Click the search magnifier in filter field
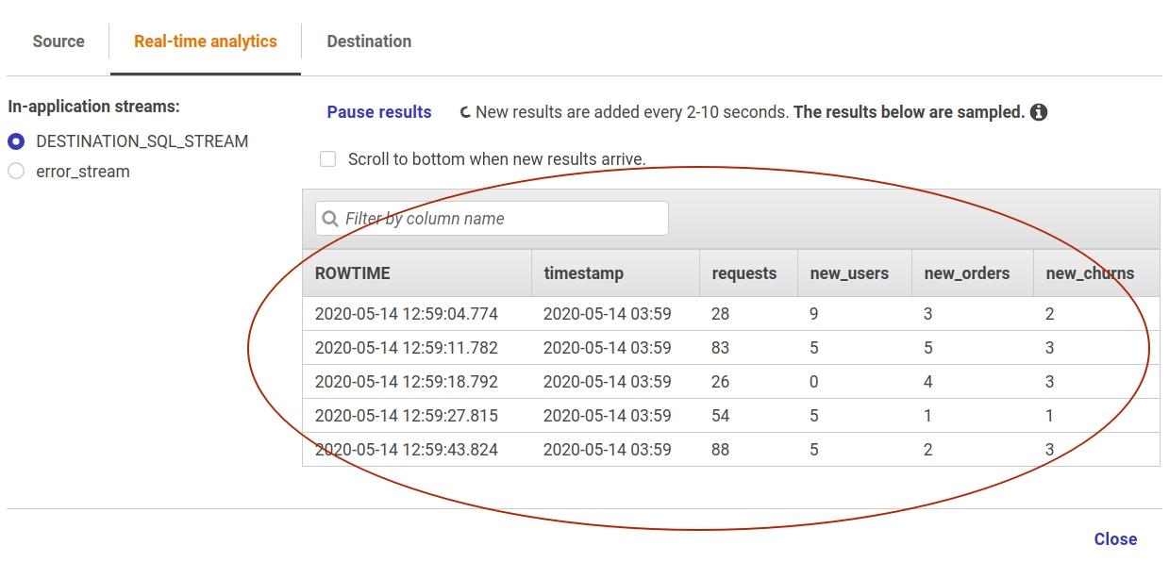 [329, 218]
